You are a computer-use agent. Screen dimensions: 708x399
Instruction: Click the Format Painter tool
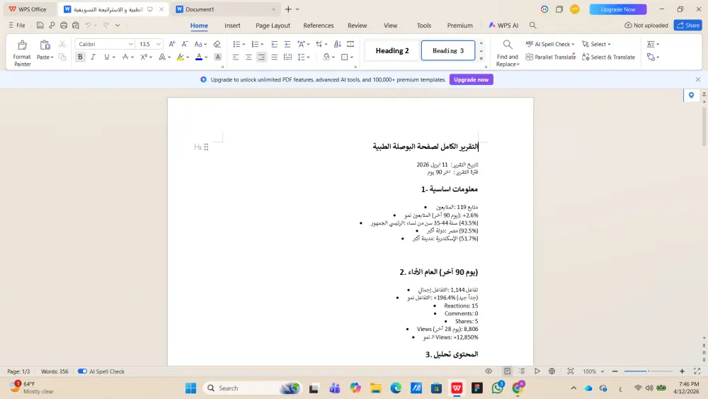pos(22,53)
